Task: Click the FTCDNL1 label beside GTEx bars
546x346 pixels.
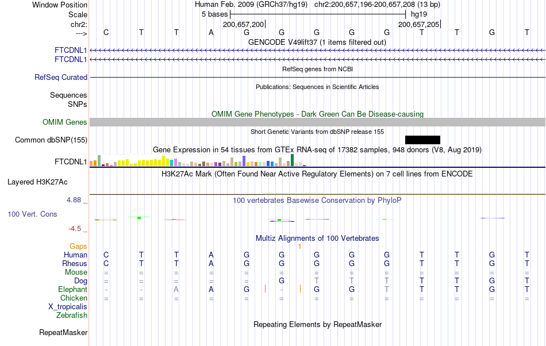Action: click(70, 162)
